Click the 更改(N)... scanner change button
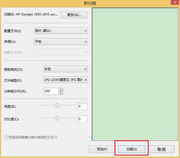 (x=74, y=15)
